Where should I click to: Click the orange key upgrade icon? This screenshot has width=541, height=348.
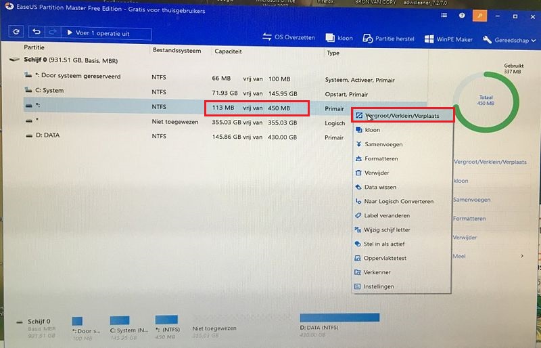pos(479,16)
